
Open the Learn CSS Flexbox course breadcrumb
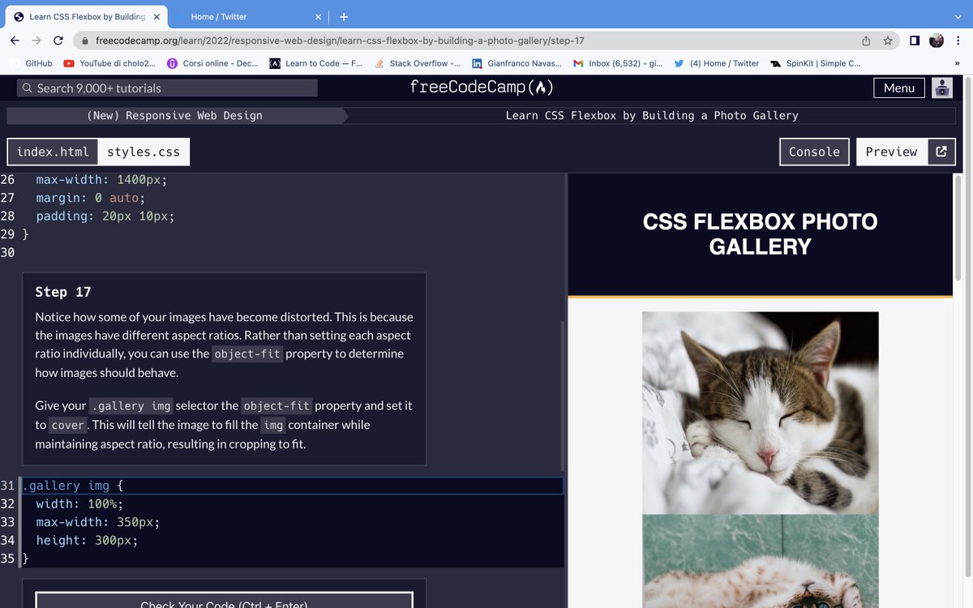(x=652, y=116)
